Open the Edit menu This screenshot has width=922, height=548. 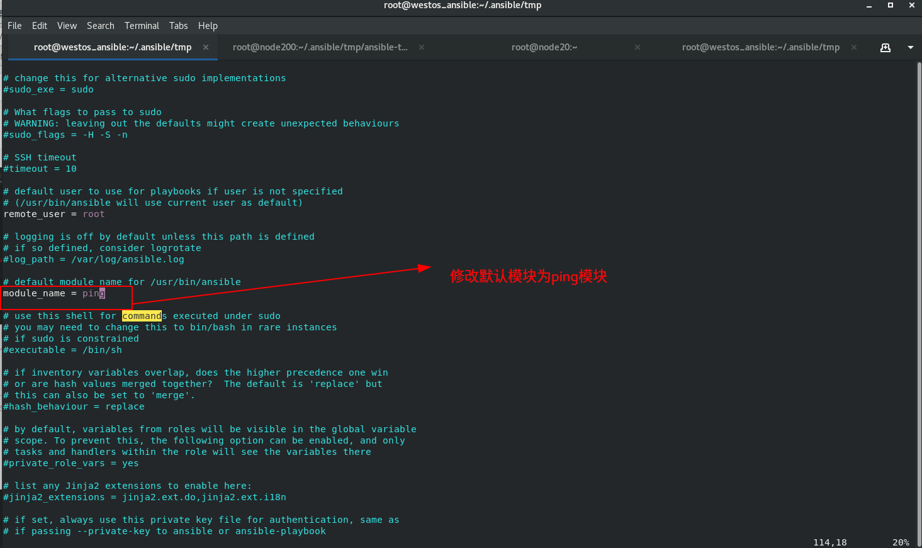point(40,26)
